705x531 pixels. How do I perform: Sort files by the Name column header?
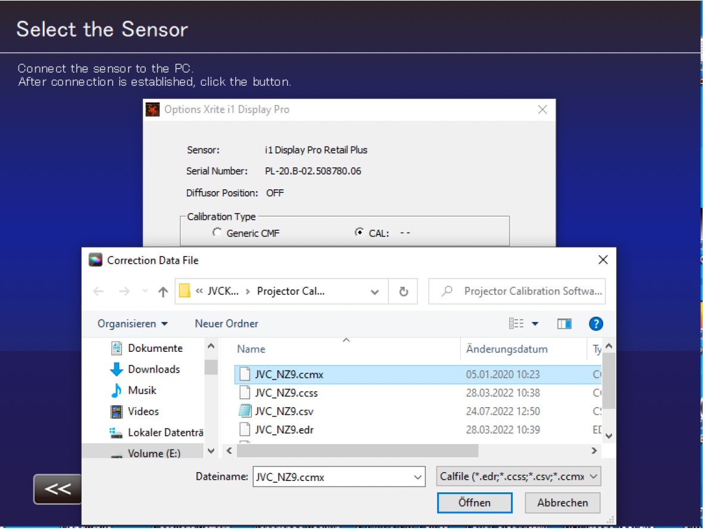[x=251, y=349]
